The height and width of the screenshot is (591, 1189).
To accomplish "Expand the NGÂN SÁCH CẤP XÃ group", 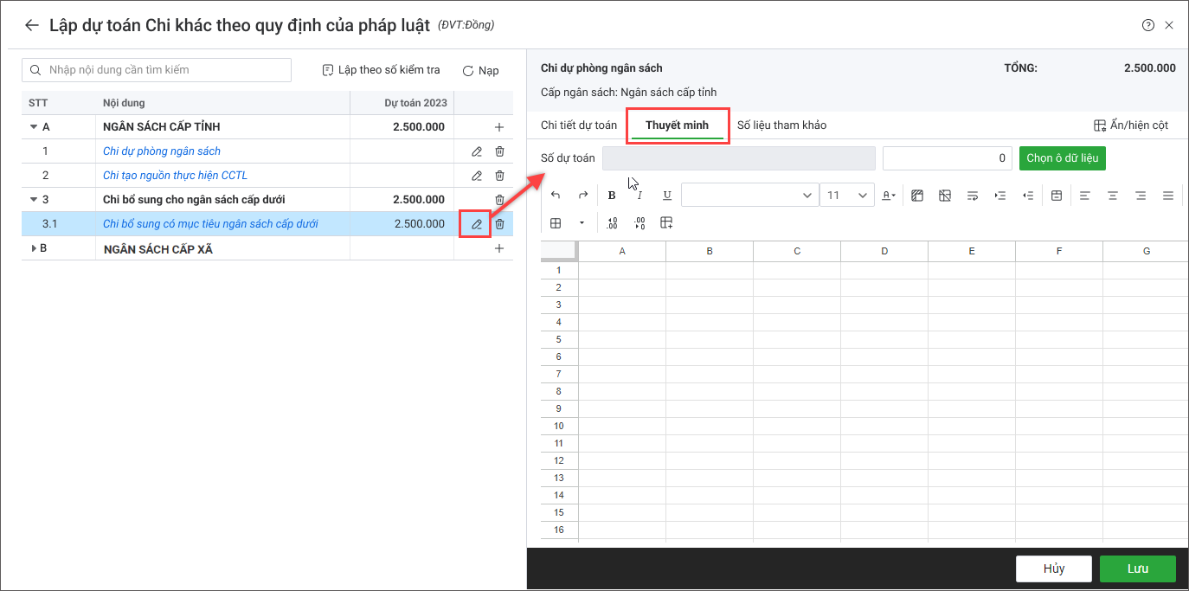I will 34,249.
